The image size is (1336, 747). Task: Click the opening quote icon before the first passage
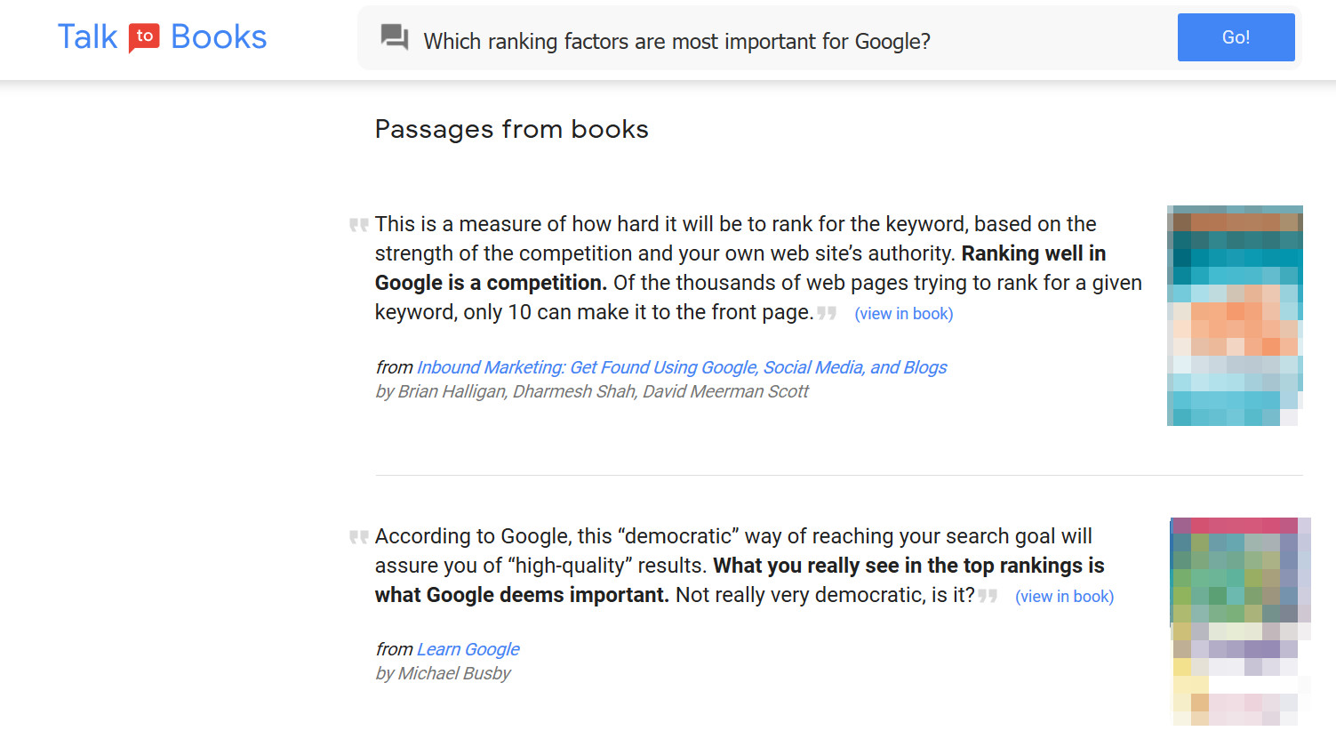tap(358, 224)
